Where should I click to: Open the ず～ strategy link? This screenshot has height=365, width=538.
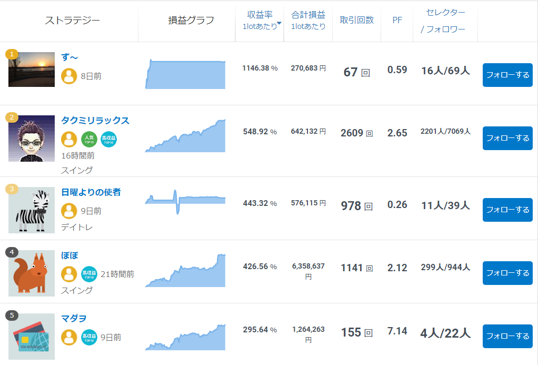tap(69, 57)
